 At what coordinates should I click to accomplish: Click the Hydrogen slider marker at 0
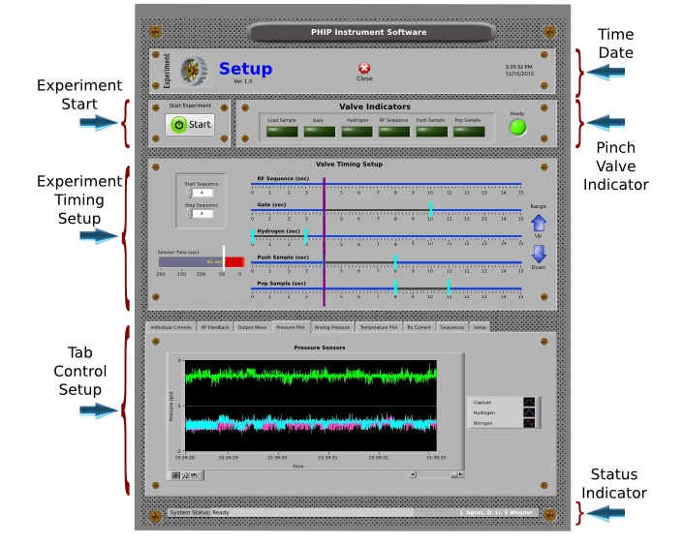pyautogui.click(x=253, y=235)
